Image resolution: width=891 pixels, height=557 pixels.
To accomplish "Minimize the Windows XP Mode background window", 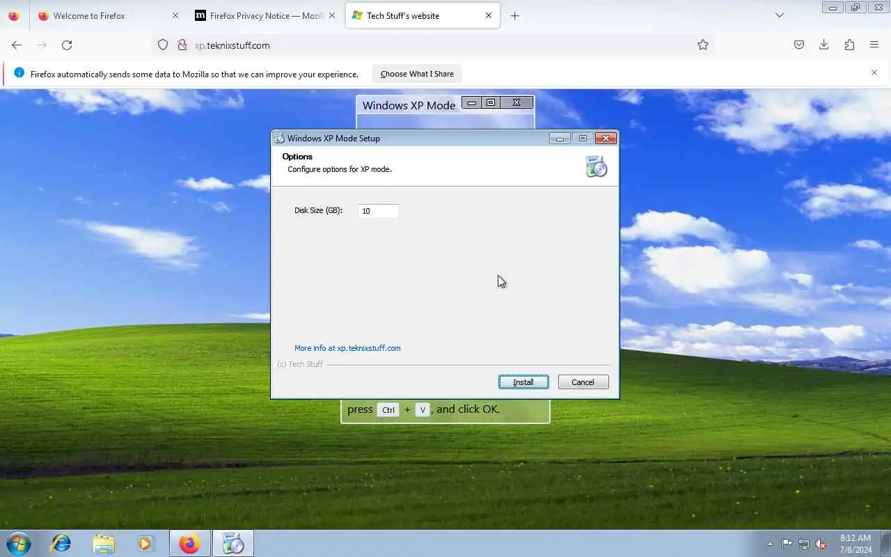I will click(x=472, y=102).
